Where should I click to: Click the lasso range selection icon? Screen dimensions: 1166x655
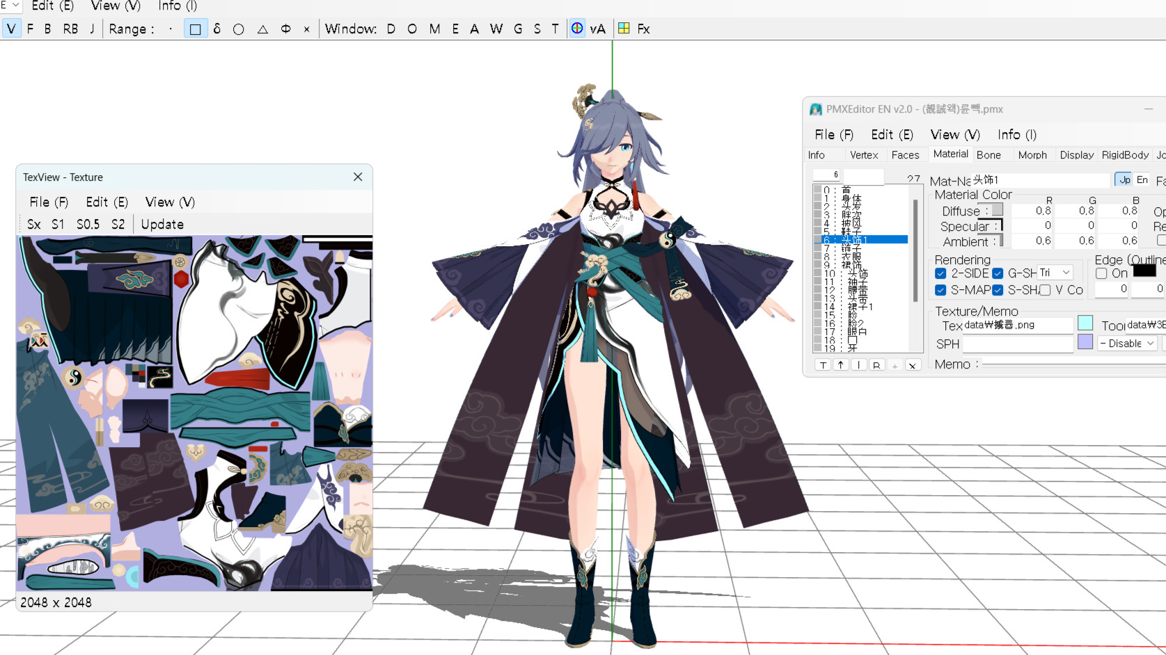(x=217, y=29)
